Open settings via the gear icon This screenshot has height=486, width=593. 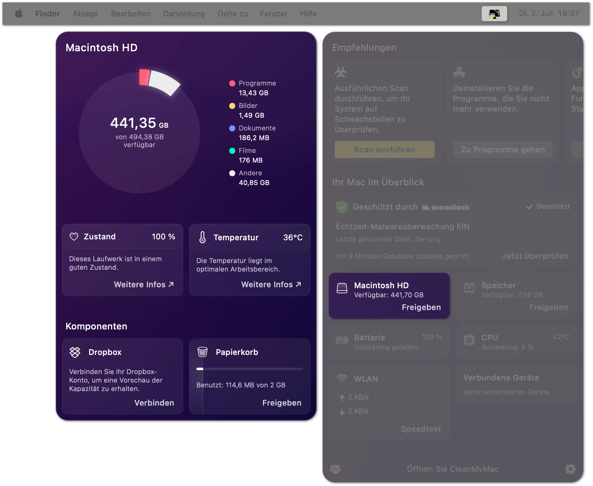pos(570,469)
